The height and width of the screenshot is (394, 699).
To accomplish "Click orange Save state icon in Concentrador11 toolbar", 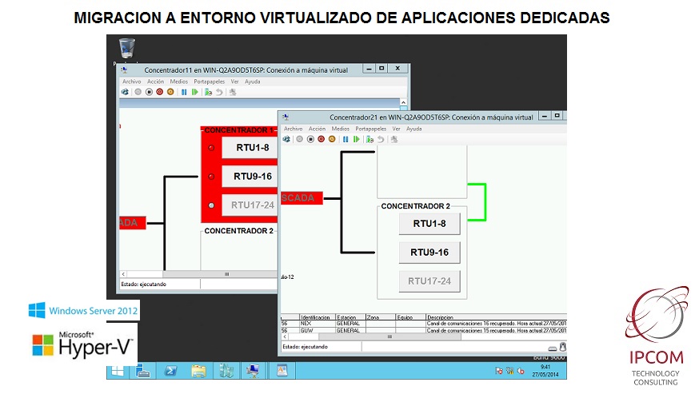I will coord(170,92).
